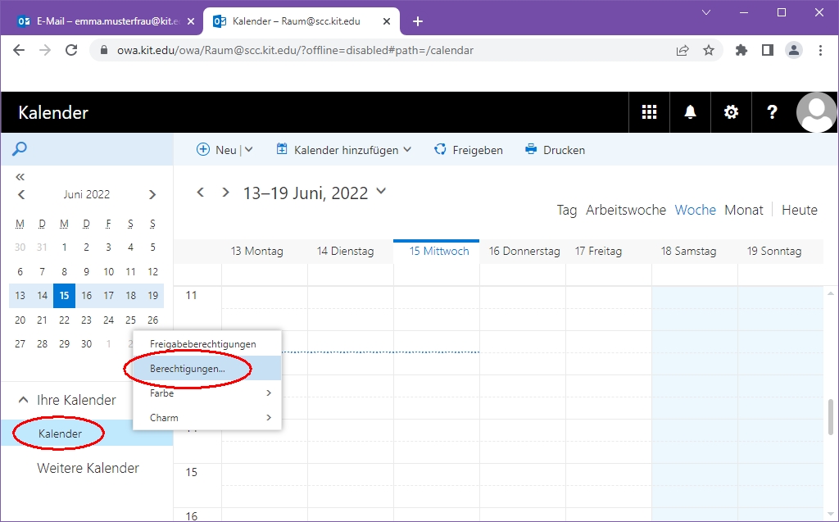Go to next month in mini calendar

[152, 194]
